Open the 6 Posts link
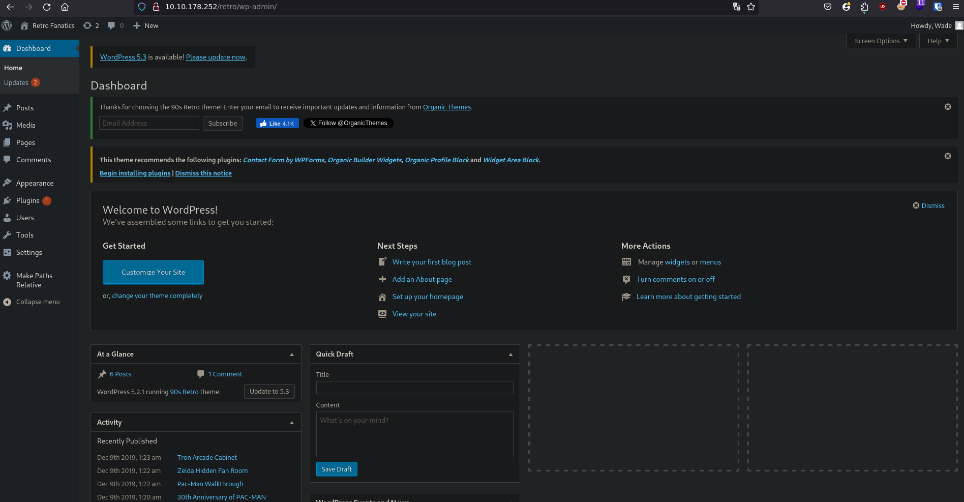964x502 pixels. point(120,374)
